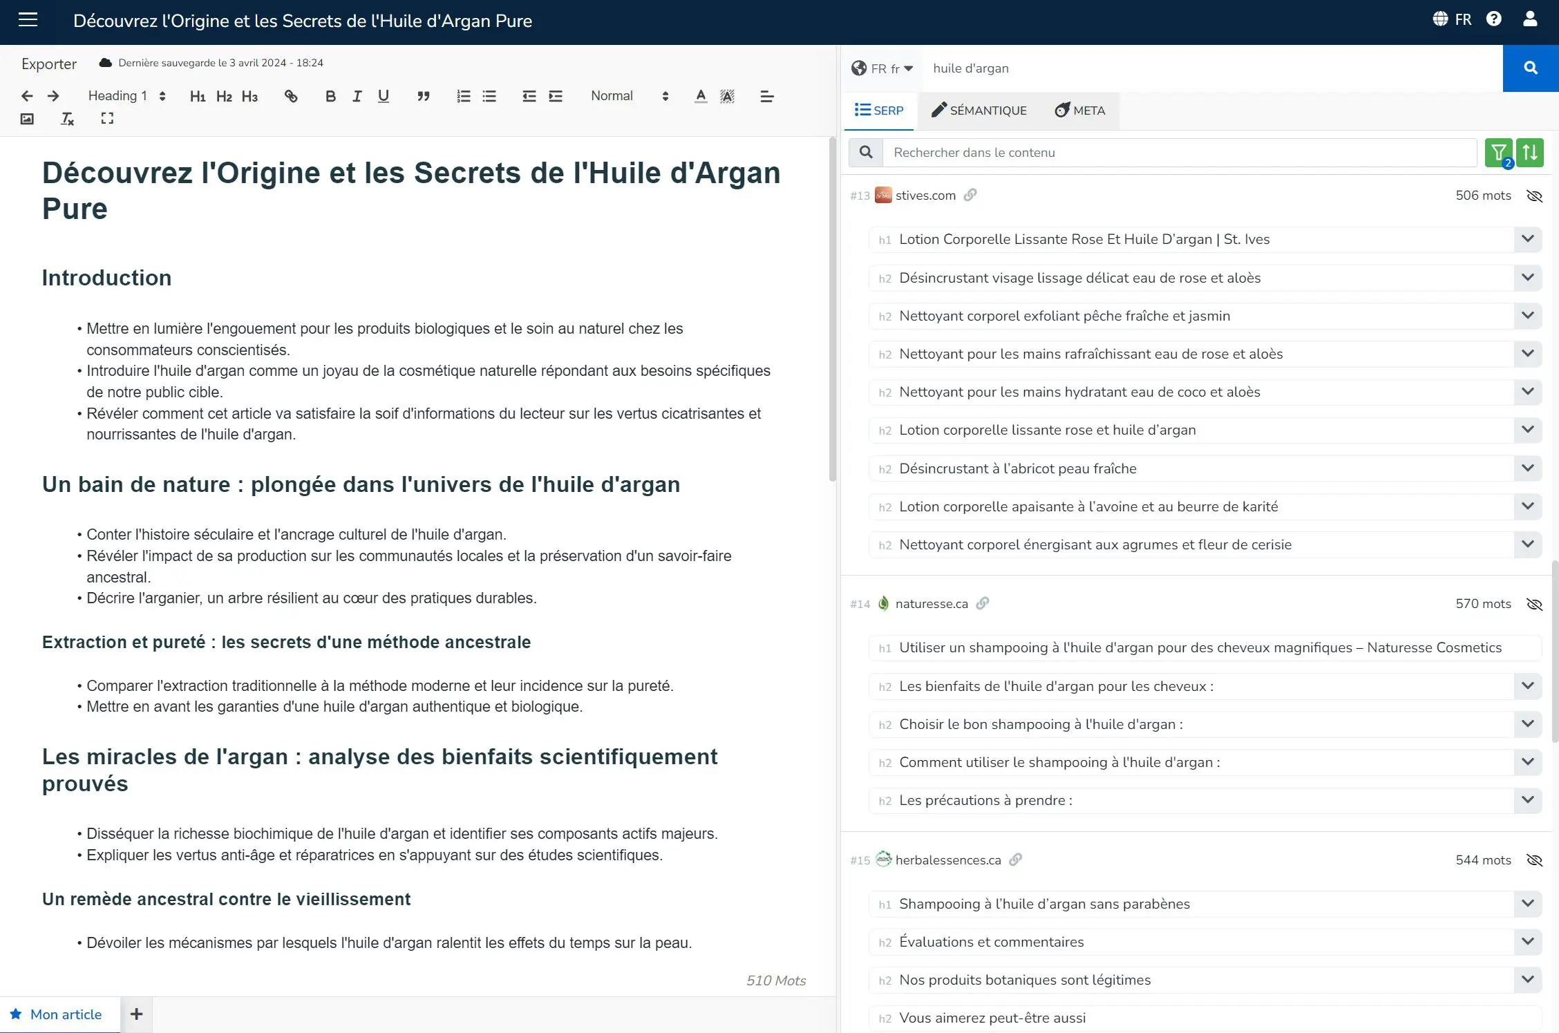1559x1033 pixels.
Task: Toggle underline formatting
Action: [384, 96]
